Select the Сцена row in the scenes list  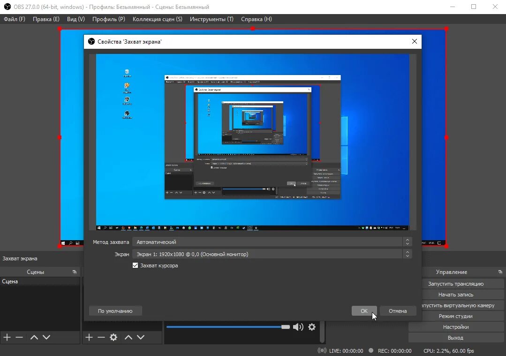(x=40, y=281)
